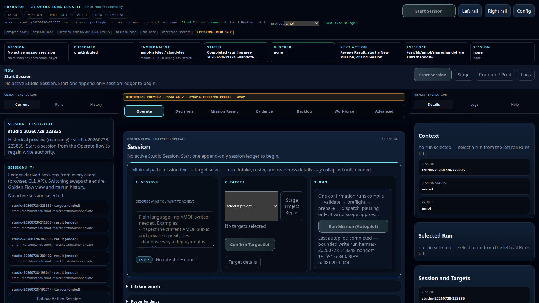Click Run Mission (Autopilot) button
The image size is (539, 303).
pos(353,226)
